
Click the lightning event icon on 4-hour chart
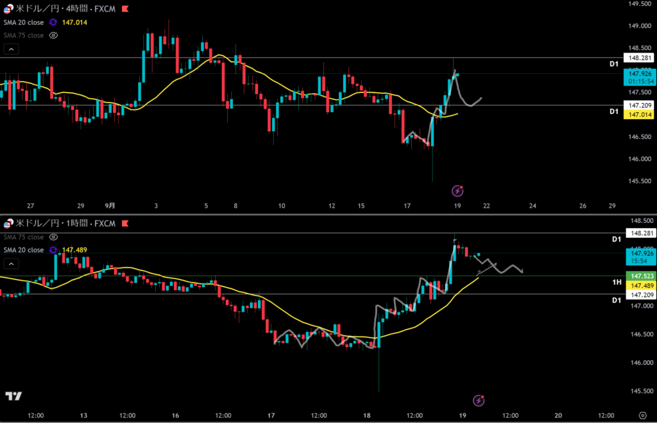click(x=457, y=190)
